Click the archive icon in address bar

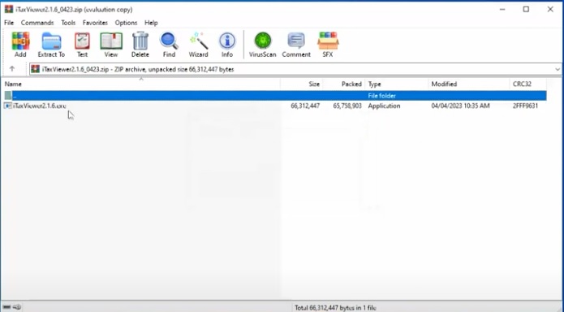coord(35,69)
